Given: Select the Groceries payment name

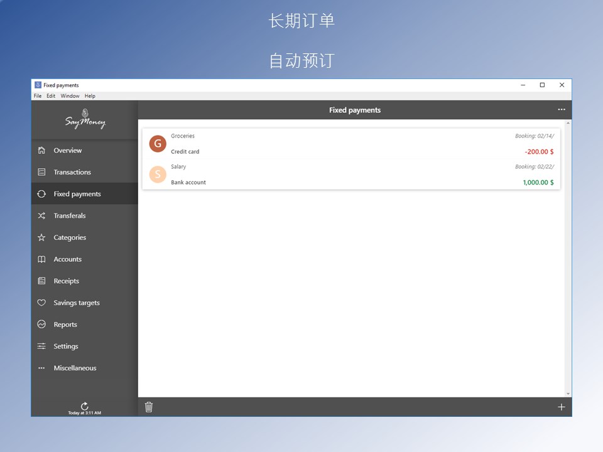Looking at the screenshot, I should 183,136.
